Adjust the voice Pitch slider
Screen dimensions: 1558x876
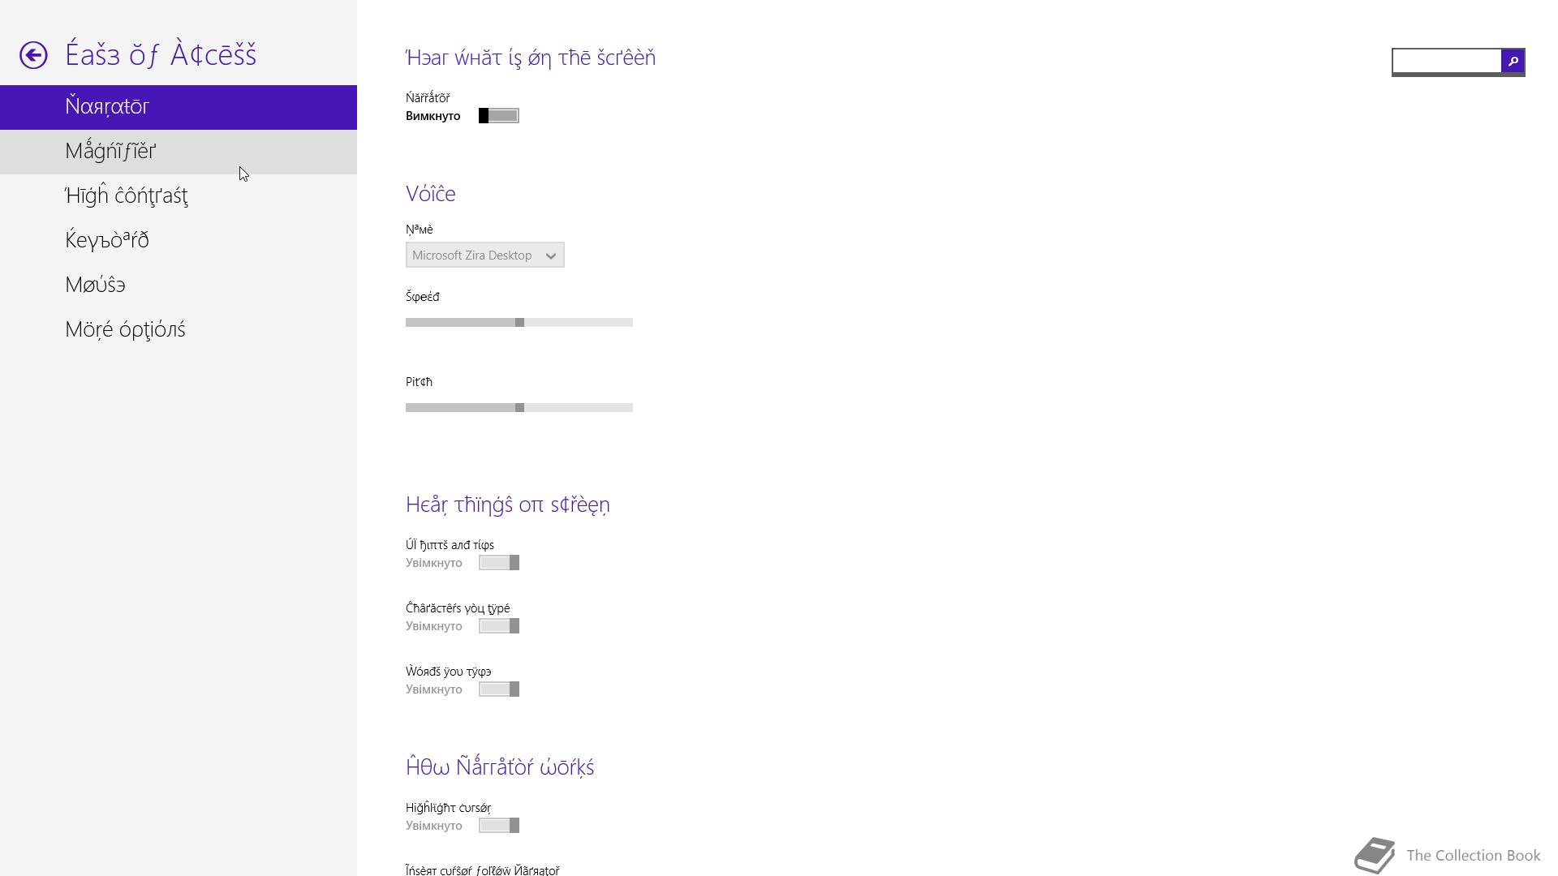(x=519, y=408)
